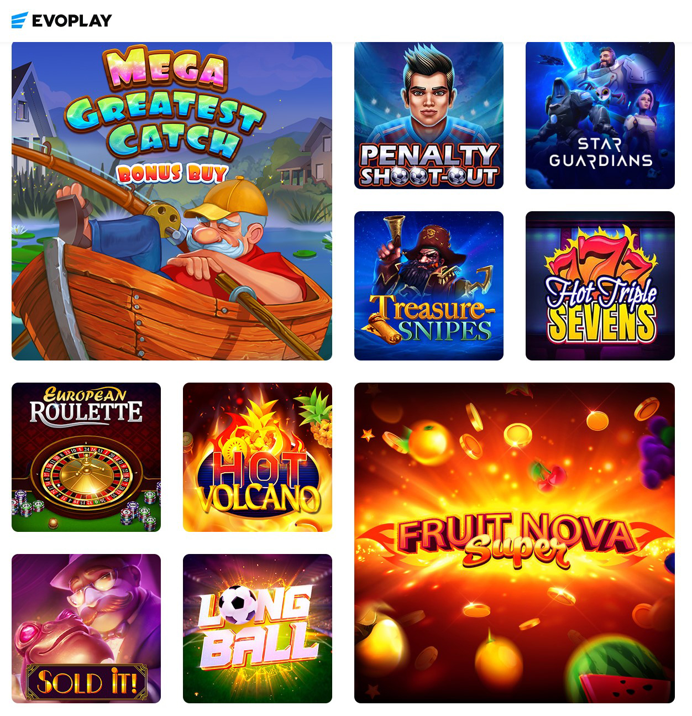
Task: Click the roulette wheel in European Roulette
Action: pyautogui.click(x=86, y=474)
